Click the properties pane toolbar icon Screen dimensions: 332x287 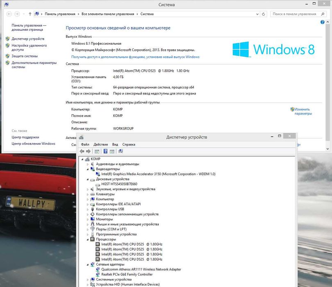click(112, 151)
